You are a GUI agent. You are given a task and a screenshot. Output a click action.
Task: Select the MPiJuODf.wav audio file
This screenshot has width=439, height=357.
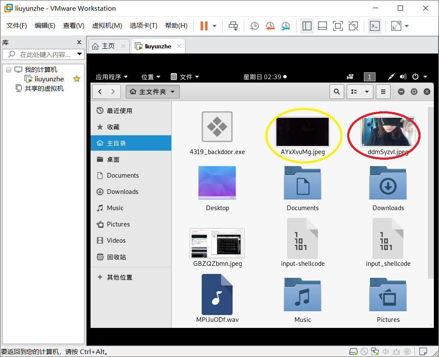point(217,299)
